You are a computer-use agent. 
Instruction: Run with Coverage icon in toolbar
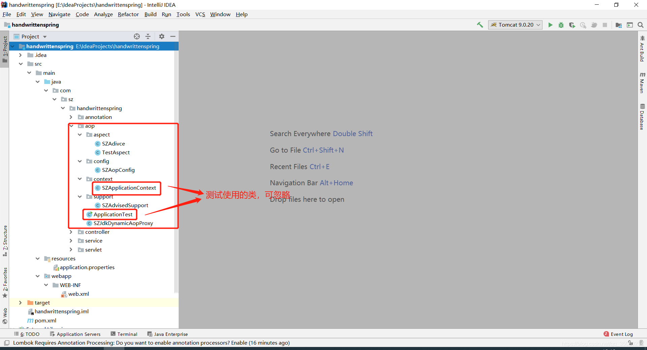572,25
